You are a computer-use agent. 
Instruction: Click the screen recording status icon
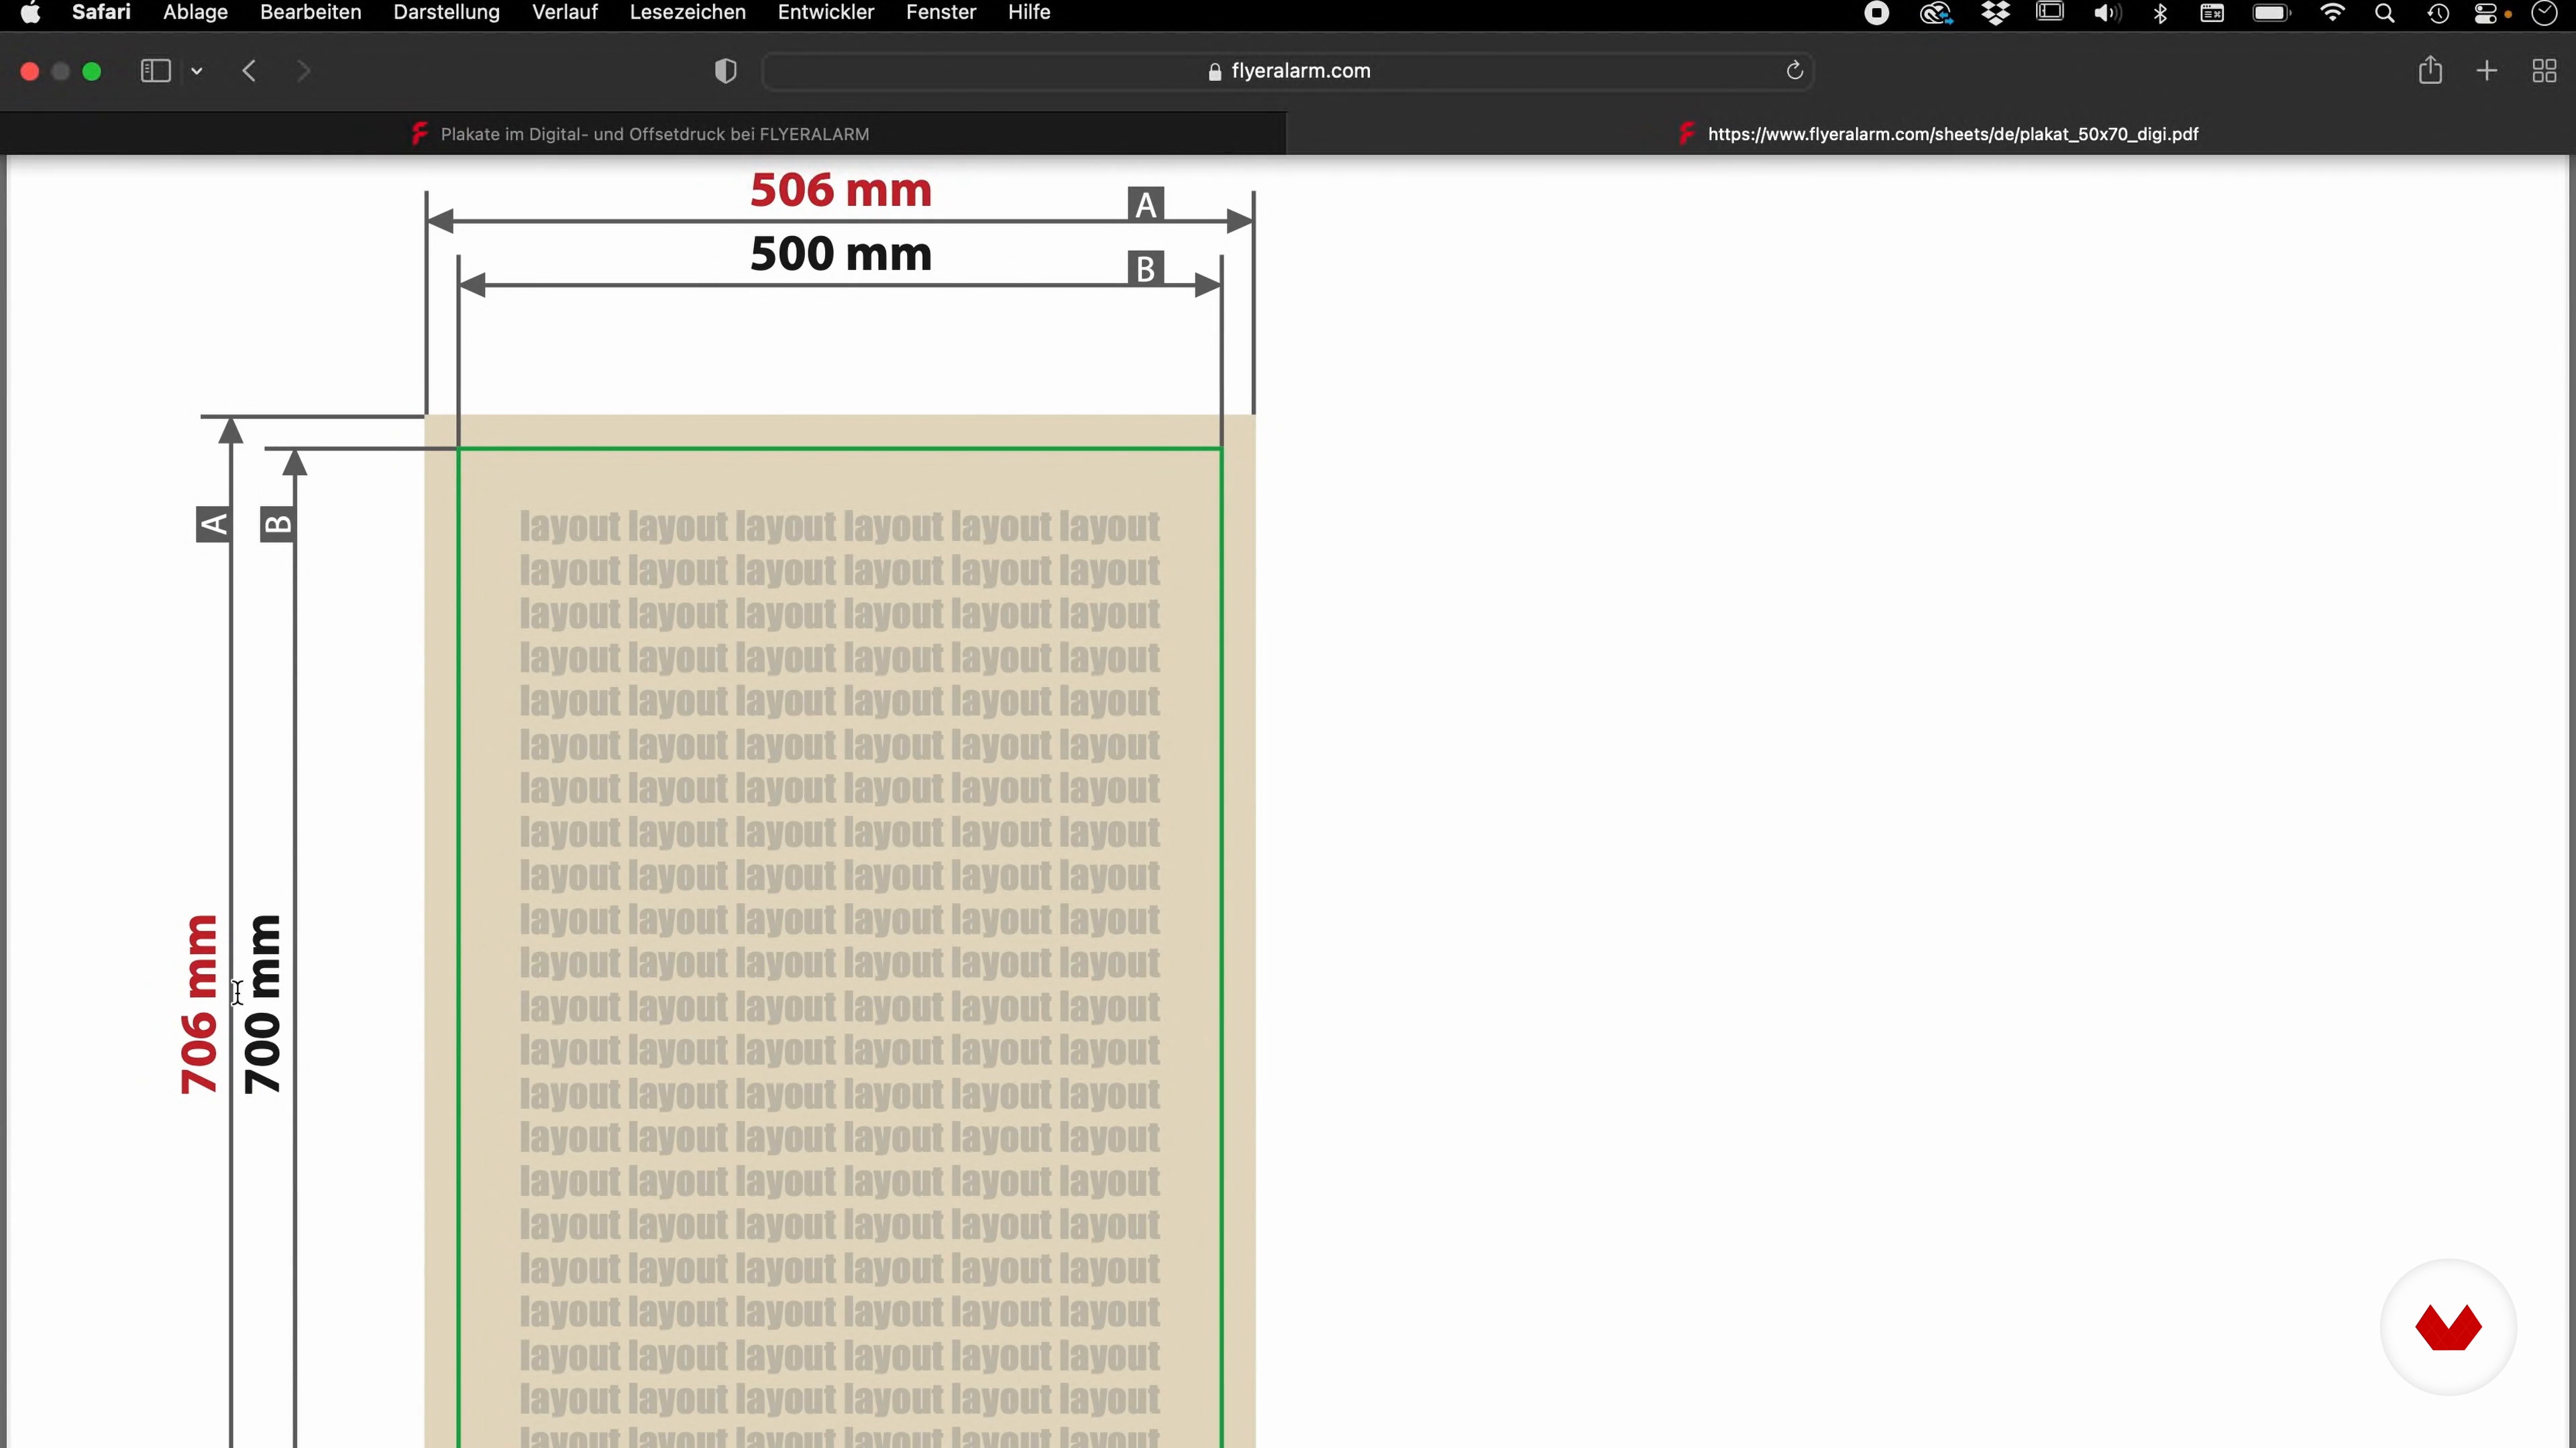click(1876, 13)
